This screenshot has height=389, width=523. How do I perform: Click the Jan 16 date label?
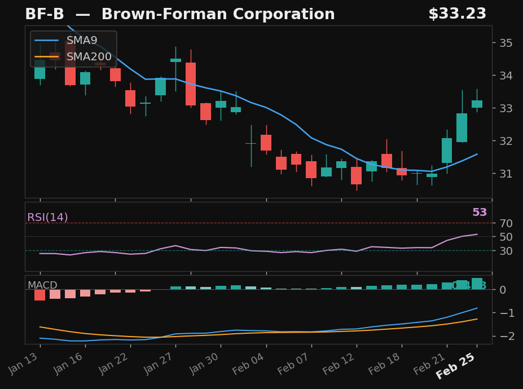point(68,363)
